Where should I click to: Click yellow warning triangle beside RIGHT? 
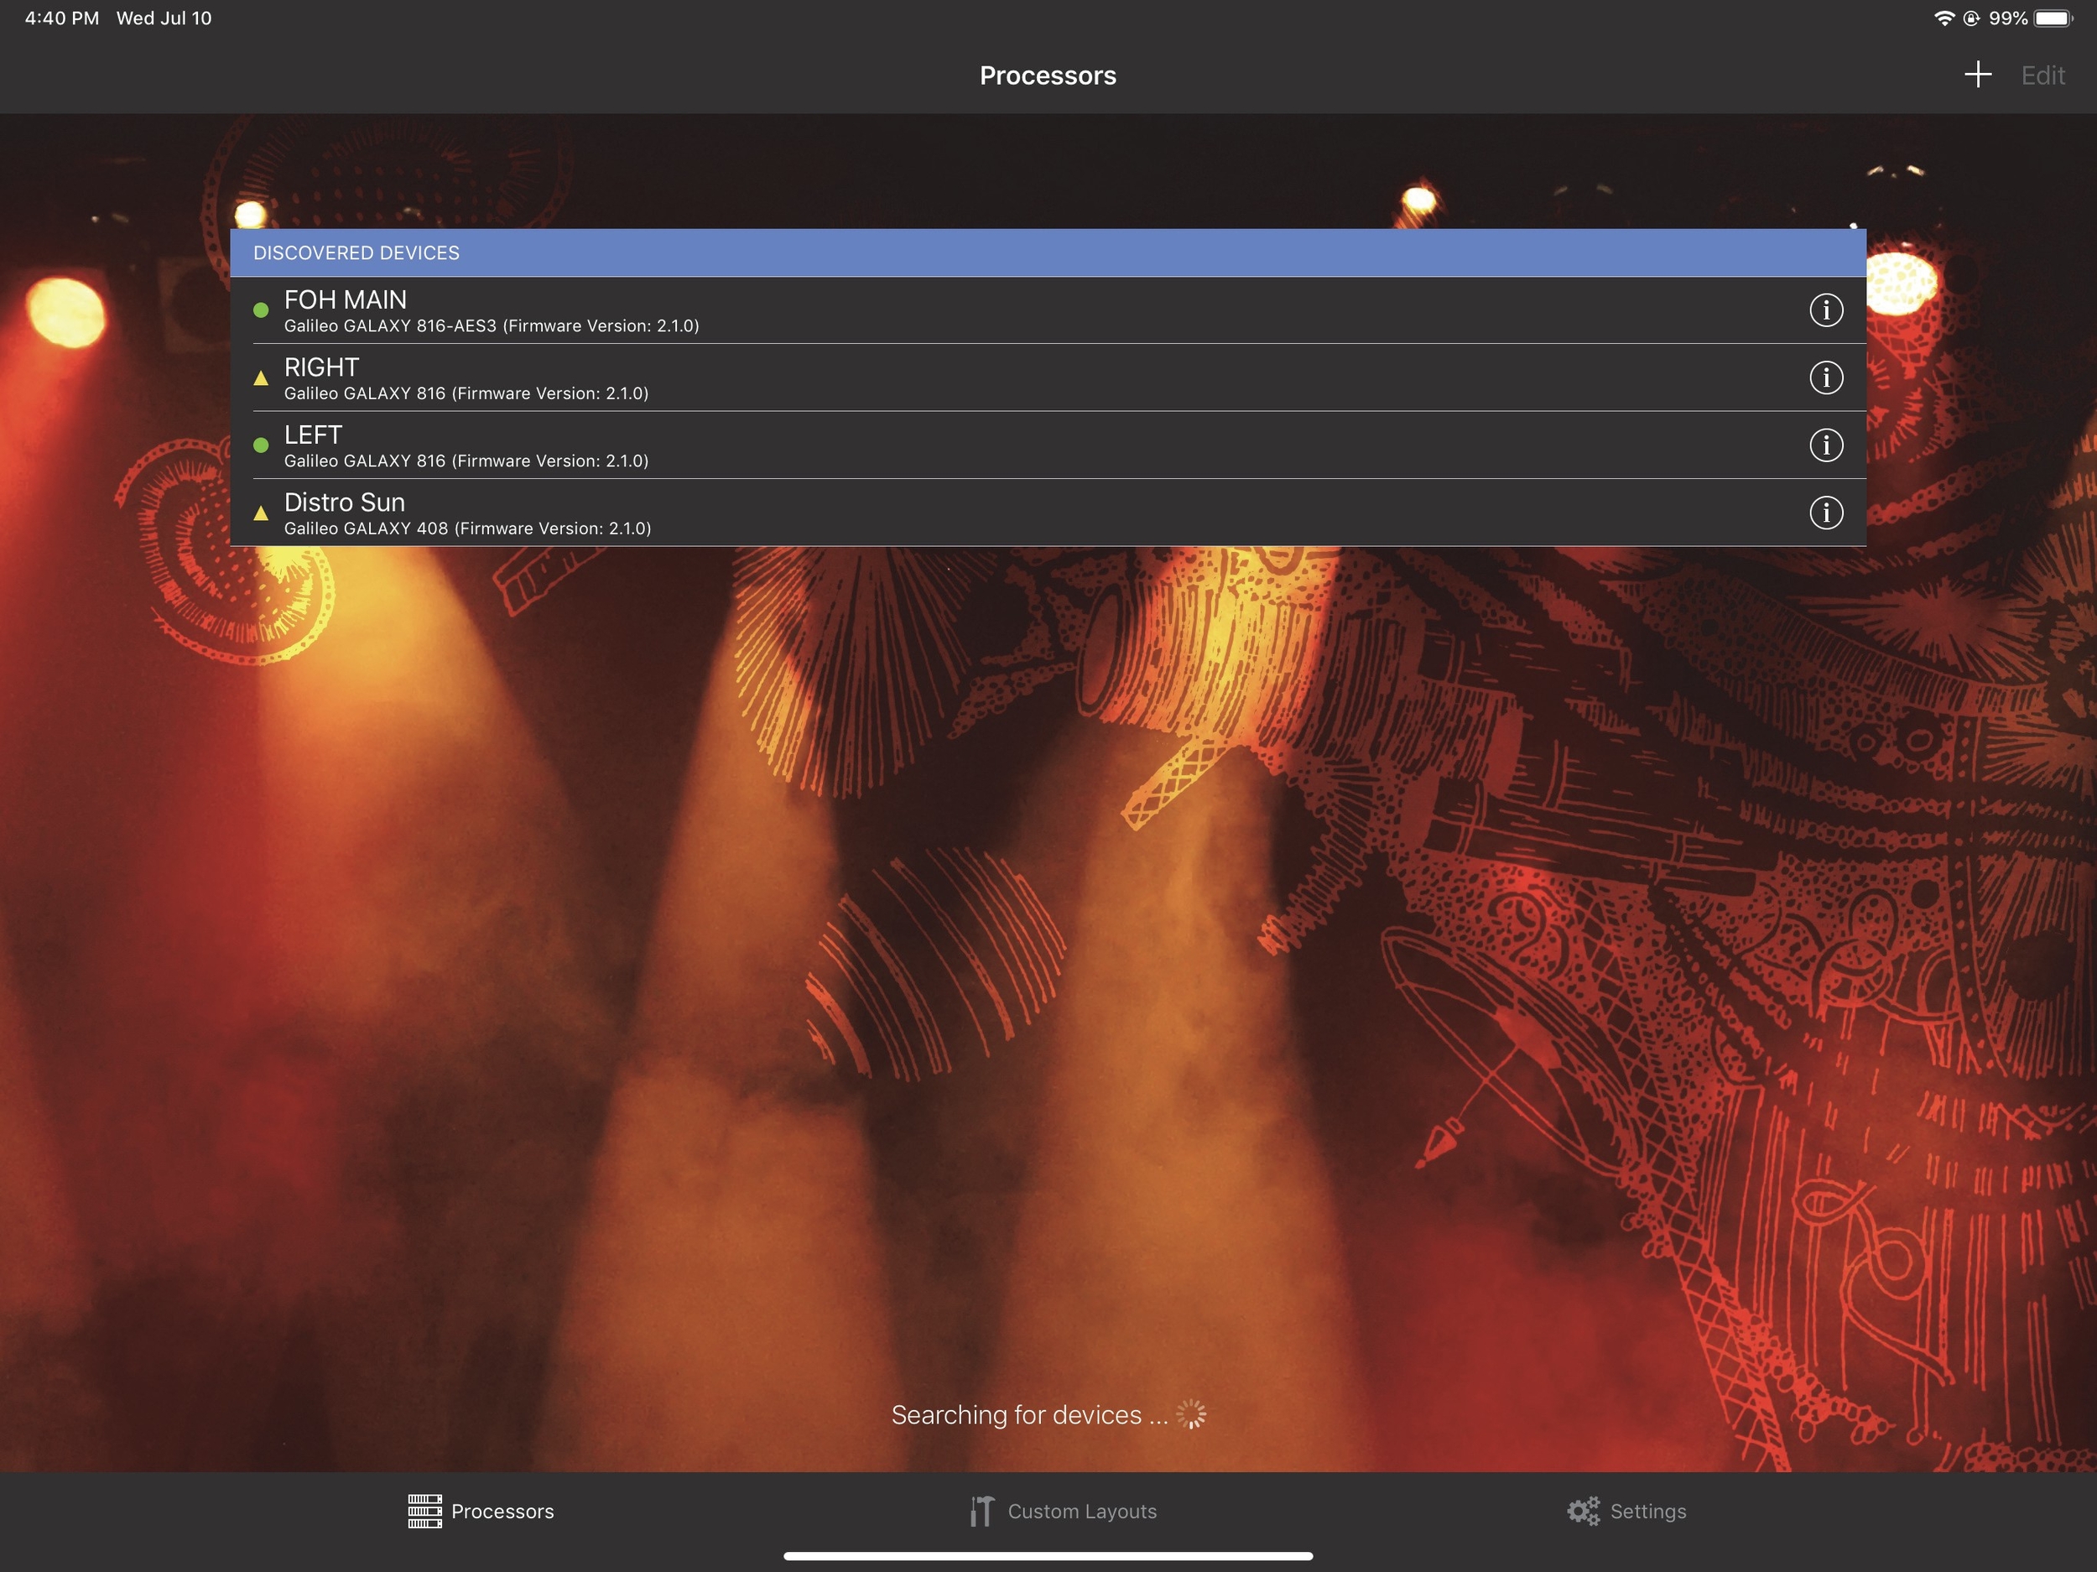[x=261, y=378]
